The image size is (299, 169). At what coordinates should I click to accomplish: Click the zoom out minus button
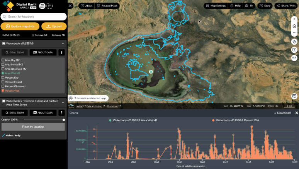(294, 32)
